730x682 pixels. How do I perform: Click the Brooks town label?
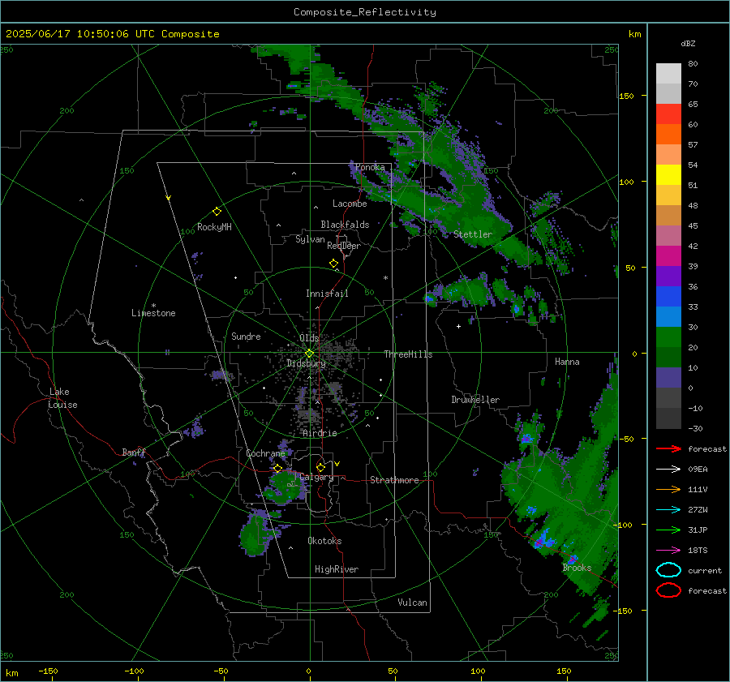(x=577, y=568)
